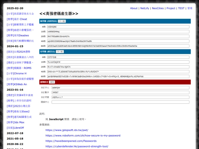Click 下一組 button in the 無符號 header

(x=62, y=21)
